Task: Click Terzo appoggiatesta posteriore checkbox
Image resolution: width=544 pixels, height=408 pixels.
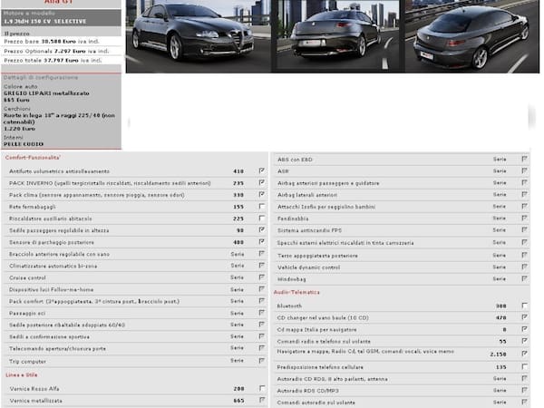Action: coord(525,255)
